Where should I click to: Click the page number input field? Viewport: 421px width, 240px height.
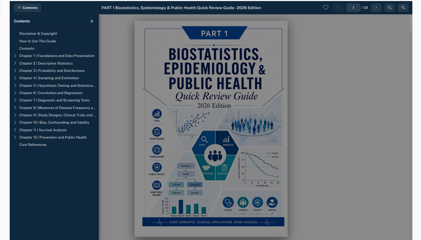pyautogui.click(x=353, y=8)
